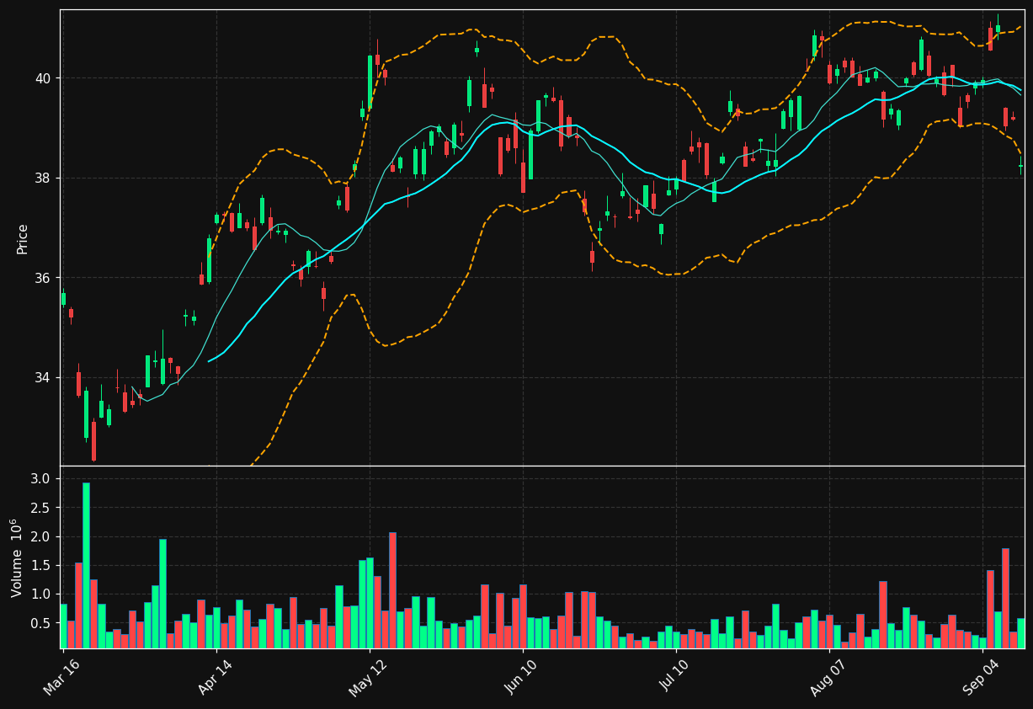
Task: Click the tallest green volume bar near Mar 16
Action: pyautogui.click(x=86, y=565)
